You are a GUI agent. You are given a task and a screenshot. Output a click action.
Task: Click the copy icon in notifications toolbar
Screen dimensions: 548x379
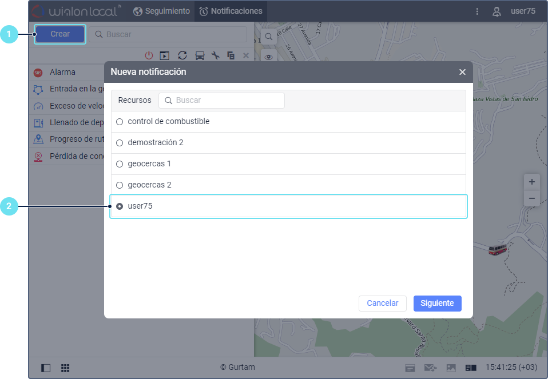pos(231,55)
